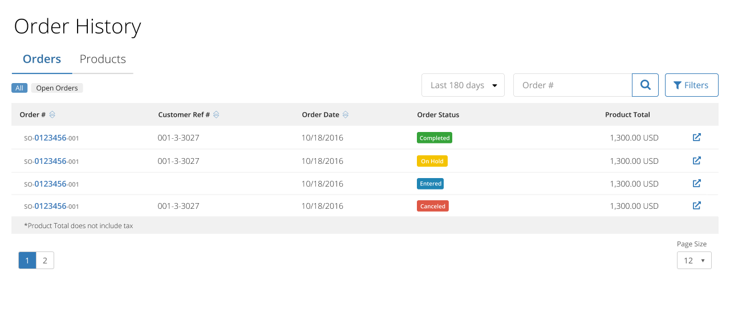
Task: Open the On Hold order's external link icon
Action: pos(696,160)
